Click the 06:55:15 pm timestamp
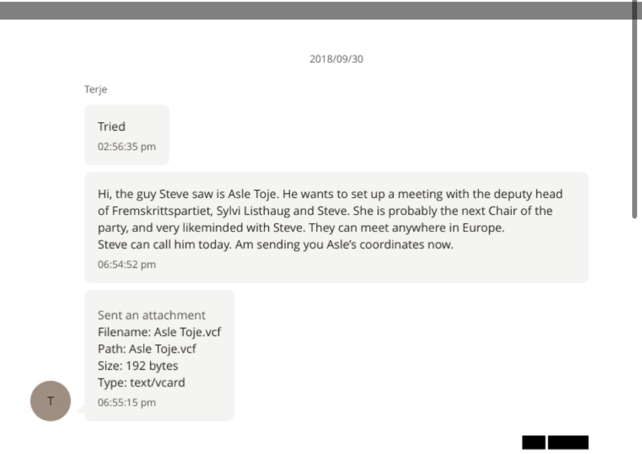Viewport: 642px width, 454px height. click(x=126, y=402)
